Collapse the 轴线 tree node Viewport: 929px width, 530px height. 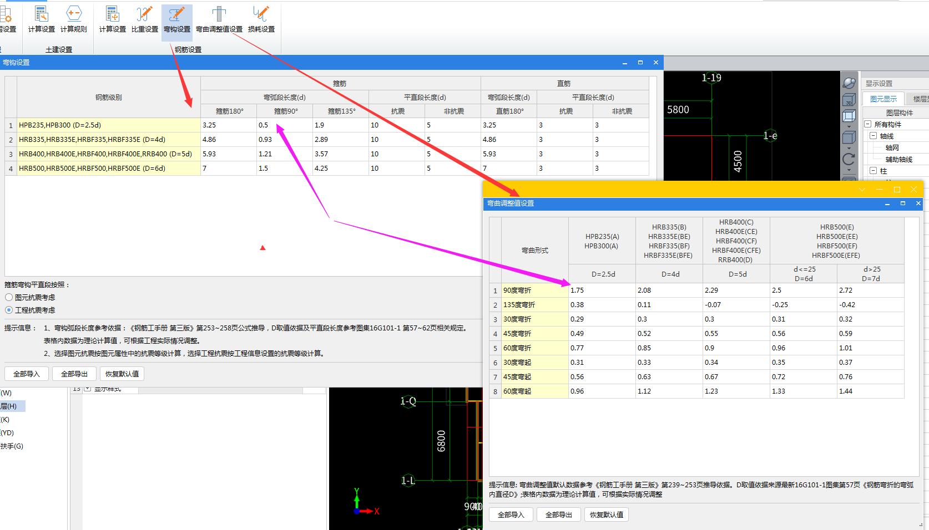pos(874,136)
